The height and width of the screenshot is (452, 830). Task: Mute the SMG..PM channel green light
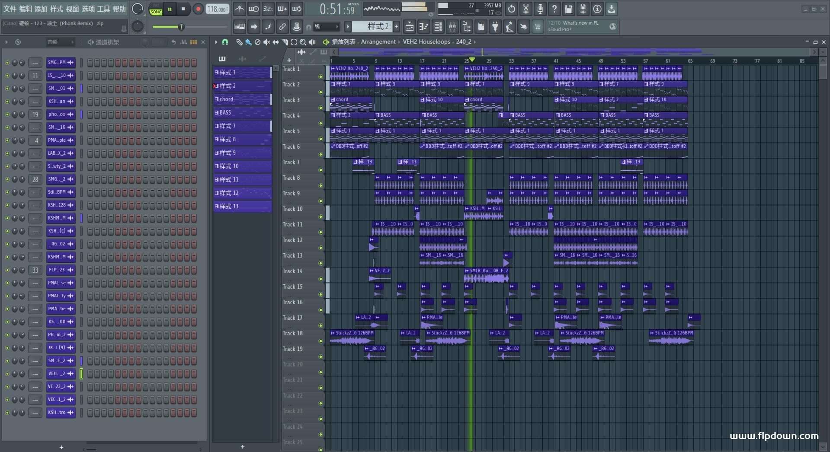pos(7,63)
